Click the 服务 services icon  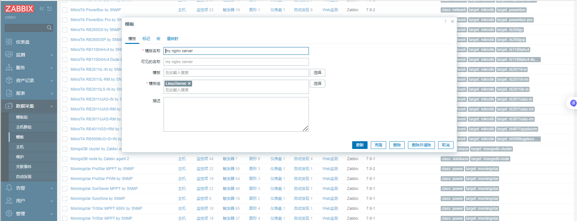(9, 68)
